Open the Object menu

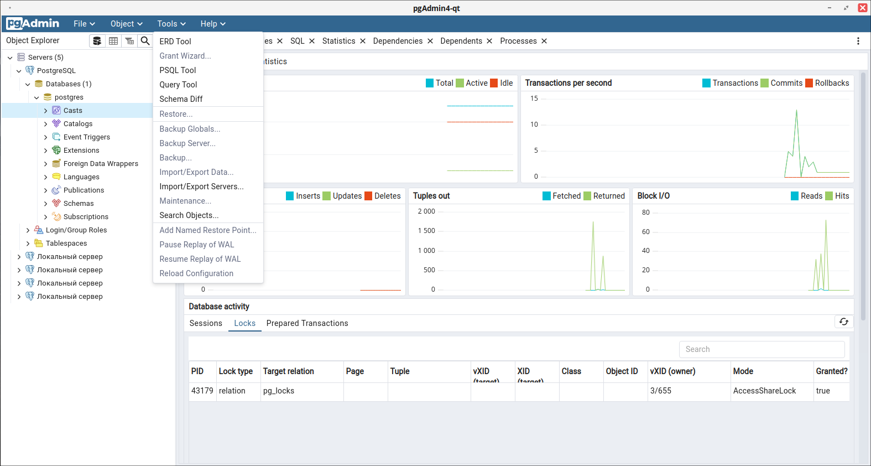127,24
